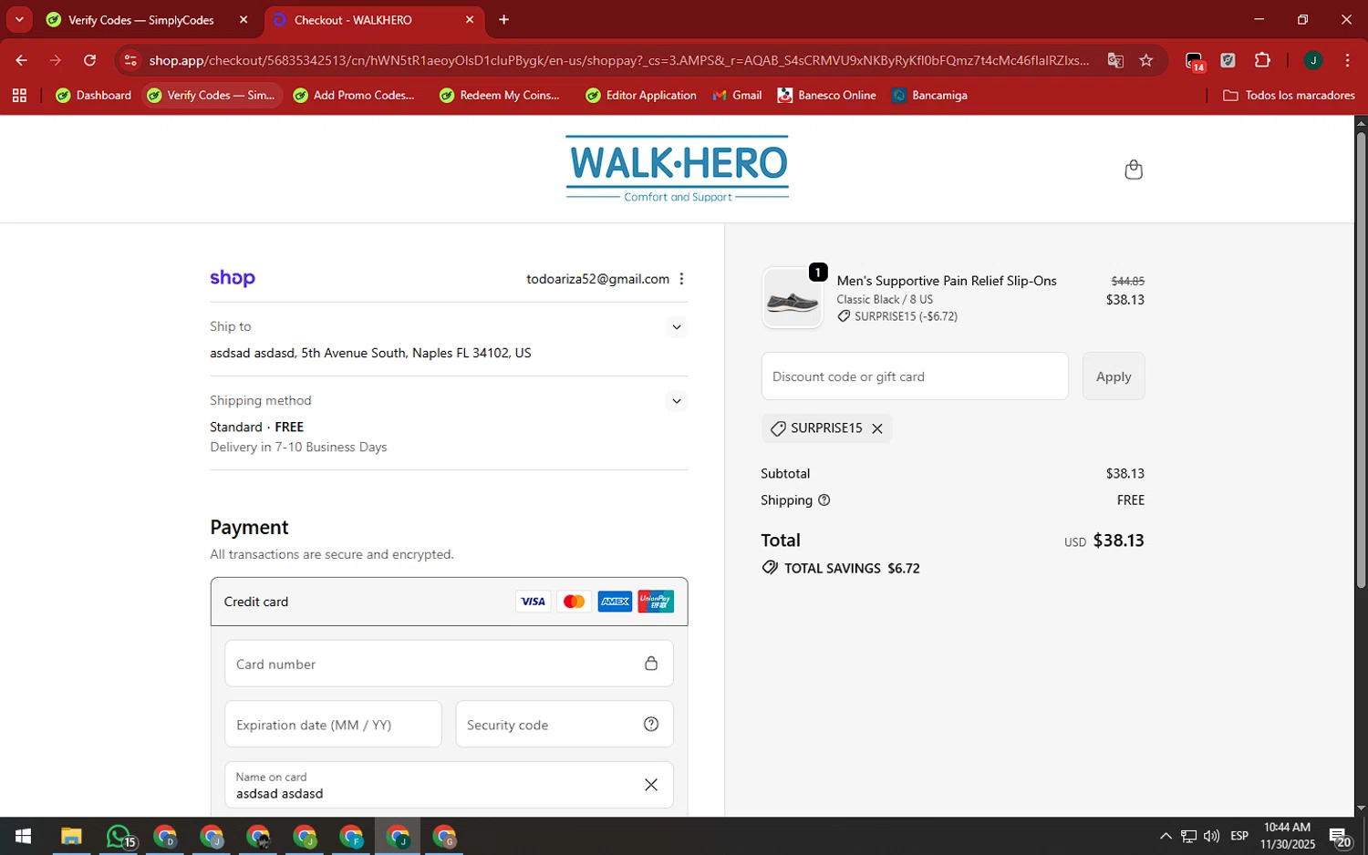Screen dimensions: 1368x855
Task: Open a new browser tab
Action: [x=504, y=20]
